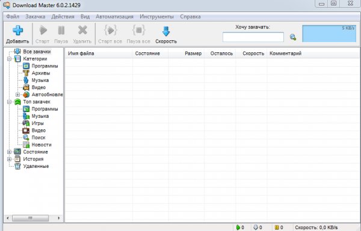Focus the Хочу закачать input field

point(253,37)
